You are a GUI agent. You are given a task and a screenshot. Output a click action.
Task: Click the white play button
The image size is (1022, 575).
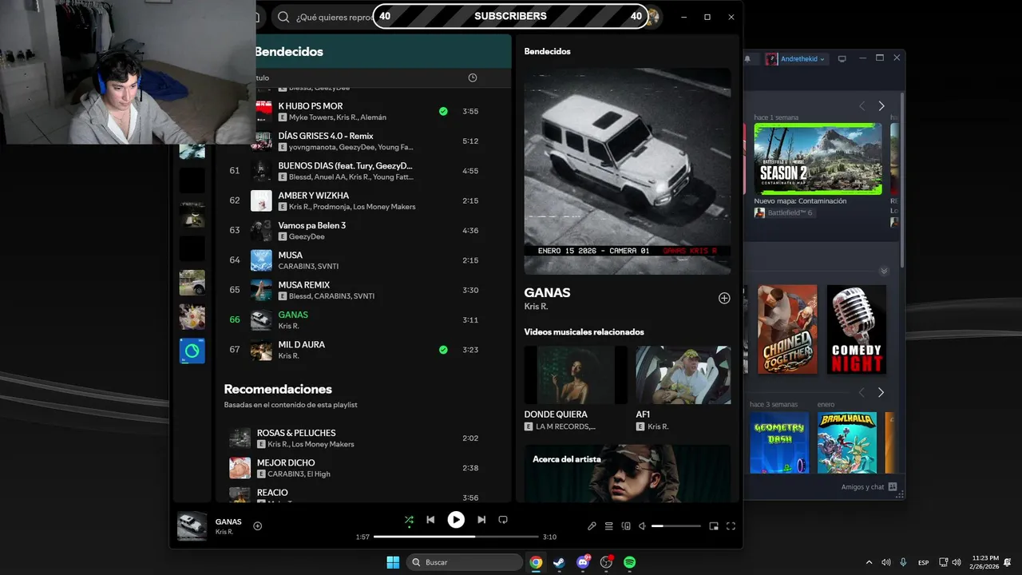tap(456, 520)
